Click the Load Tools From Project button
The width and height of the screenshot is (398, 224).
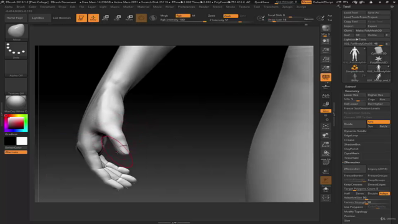coord(366,17)
